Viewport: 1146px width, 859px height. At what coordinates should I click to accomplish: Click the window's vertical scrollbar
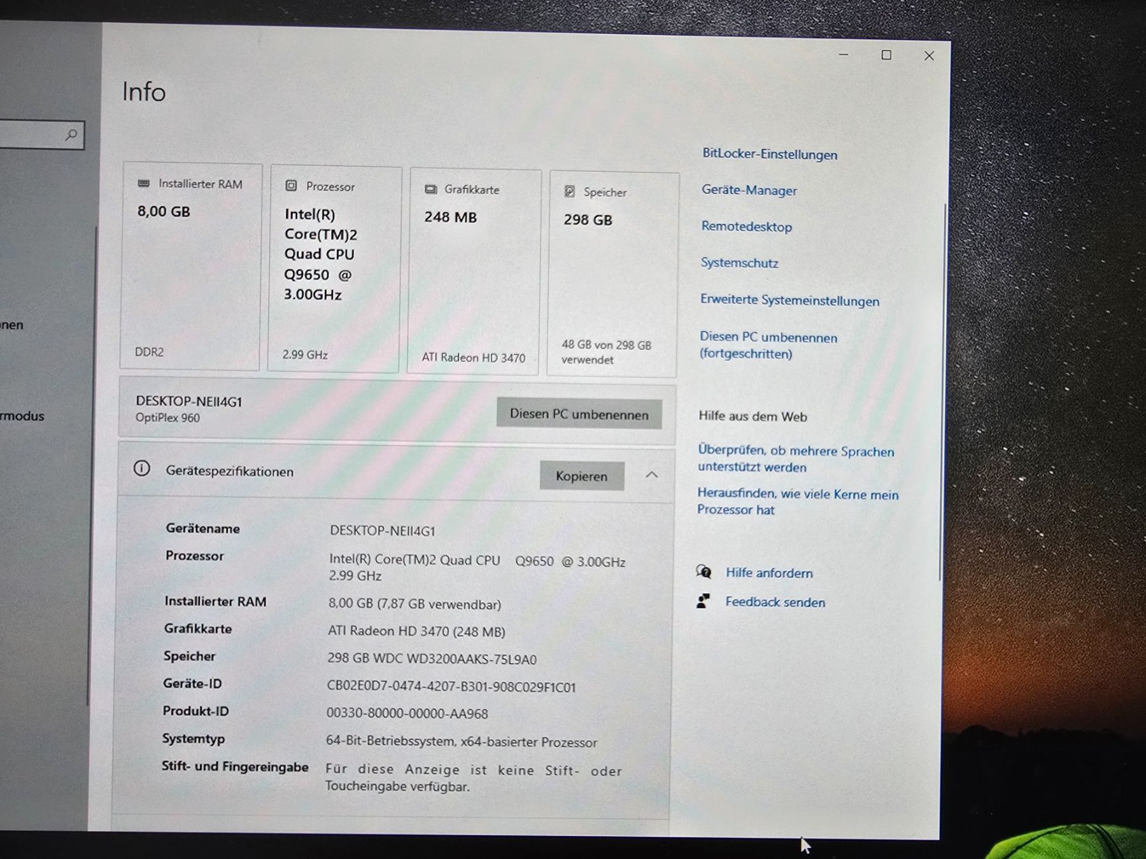[942, 391]
